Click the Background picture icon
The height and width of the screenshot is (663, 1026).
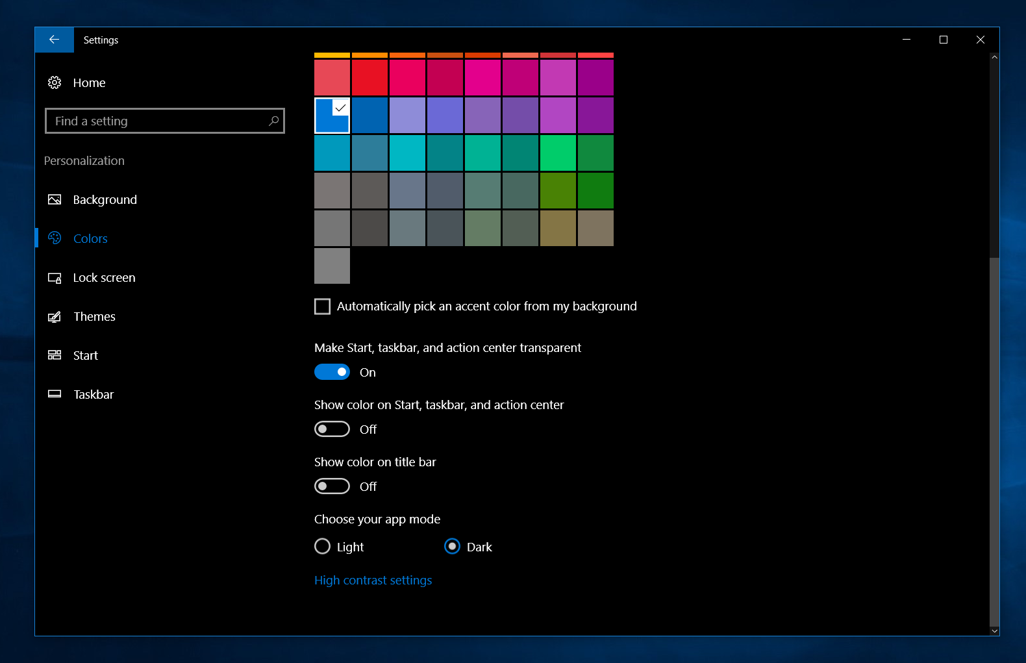55,199
